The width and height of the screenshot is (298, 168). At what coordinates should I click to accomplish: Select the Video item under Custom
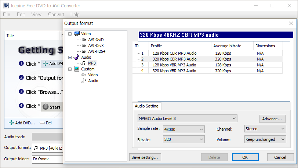(x=93, y=75)
